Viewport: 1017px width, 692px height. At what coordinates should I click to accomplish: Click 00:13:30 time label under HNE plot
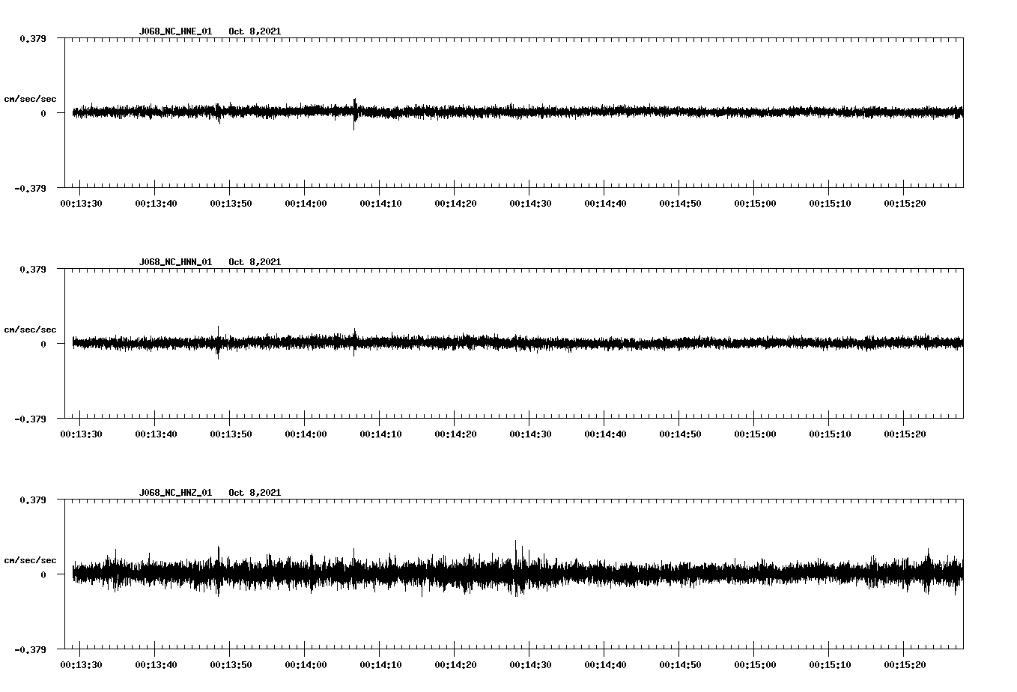[81, 204]
